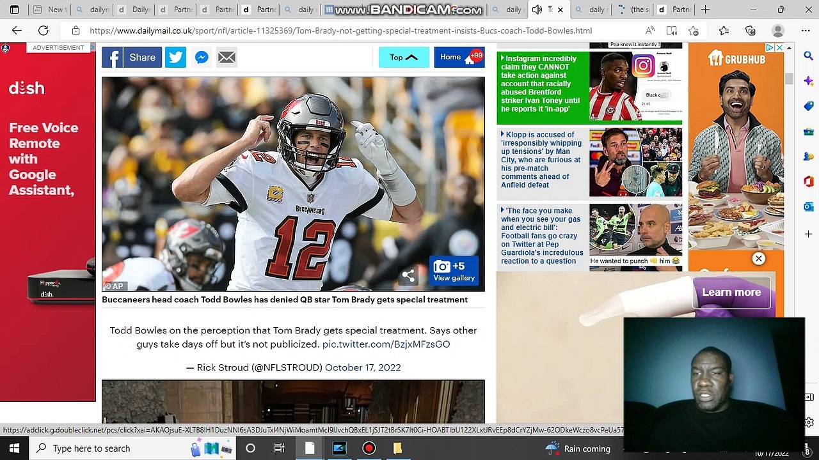
Task: Read Instagram Ivan Toney abuse story
Action: click(x=541, y=84)
